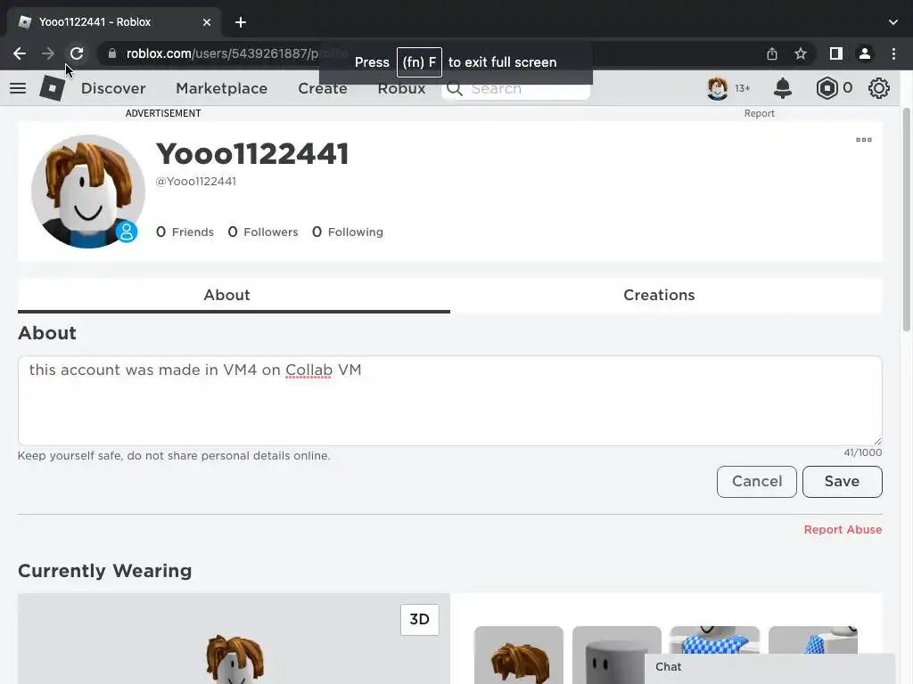Share this page from the address bar

click(x=772, y=53)
